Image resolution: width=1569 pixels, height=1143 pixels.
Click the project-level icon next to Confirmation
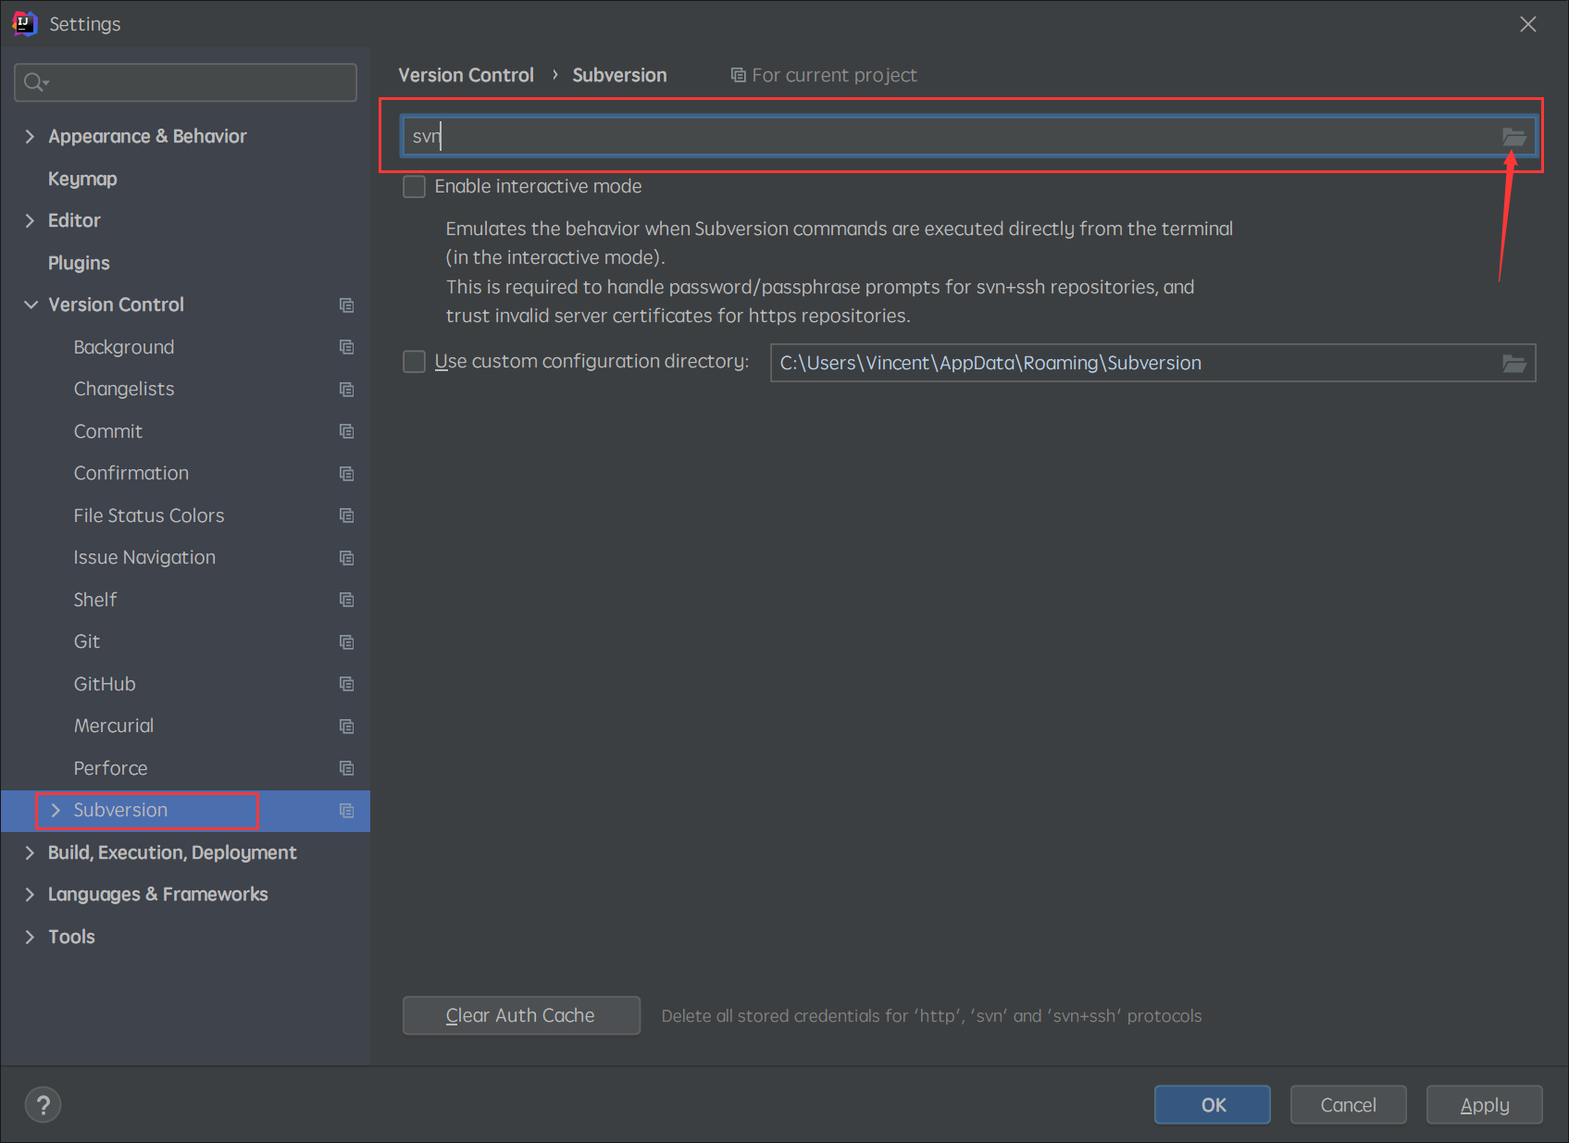click(347, 474)
